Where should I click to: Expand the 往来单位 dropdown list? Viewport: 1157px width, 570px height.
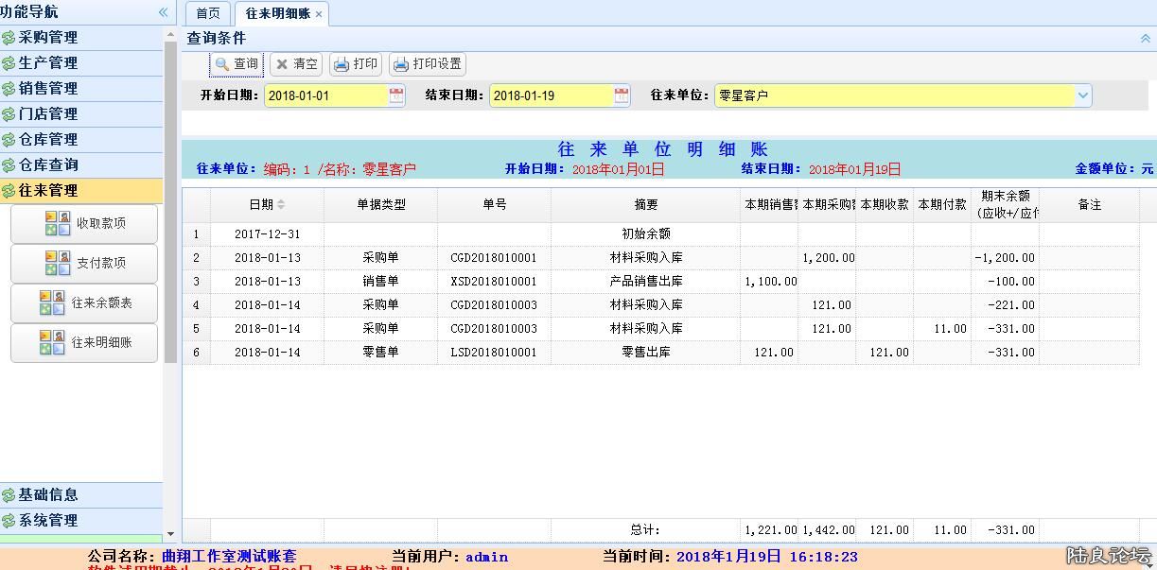tap(1082, 95)
